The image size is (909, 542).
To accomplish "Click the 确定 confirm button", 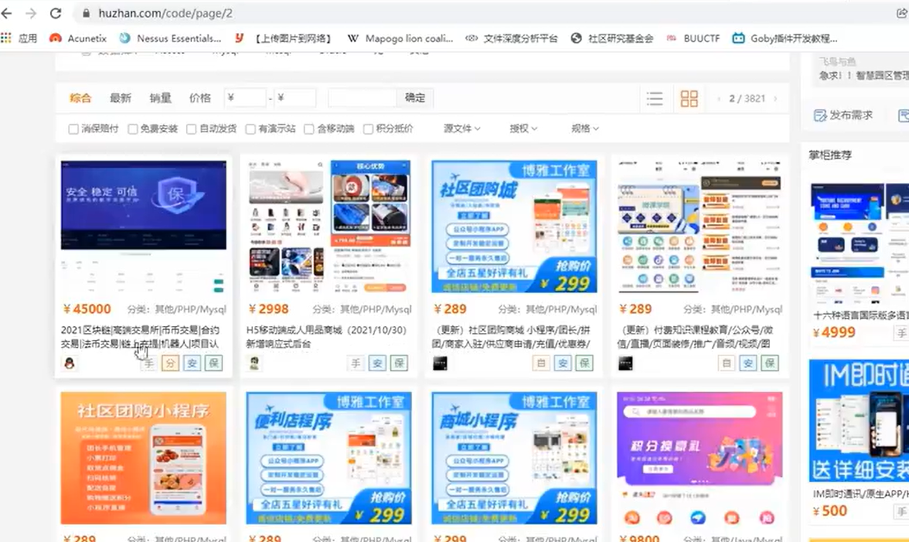I will point(415,98).
